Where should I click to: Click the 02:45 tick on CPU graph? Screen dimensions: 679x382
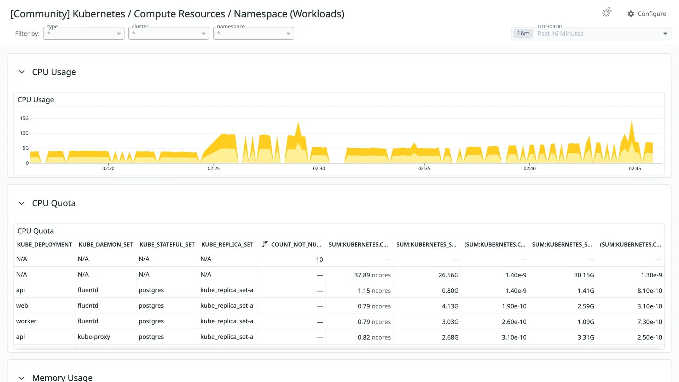[635, 168]
